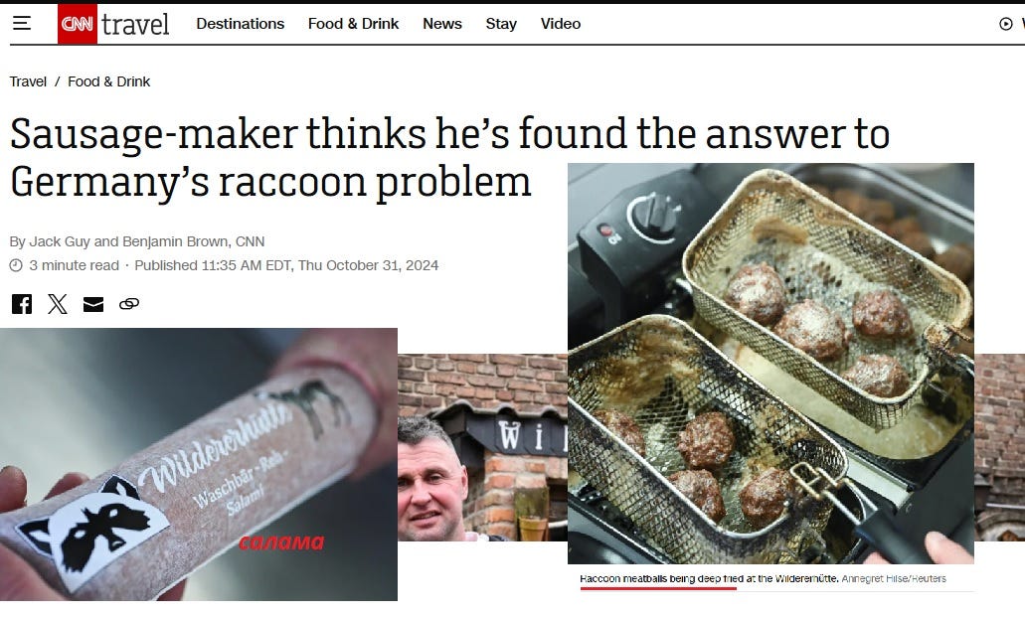The image size is (1025, 617).
Task: Share article on X
Action: 58,304
